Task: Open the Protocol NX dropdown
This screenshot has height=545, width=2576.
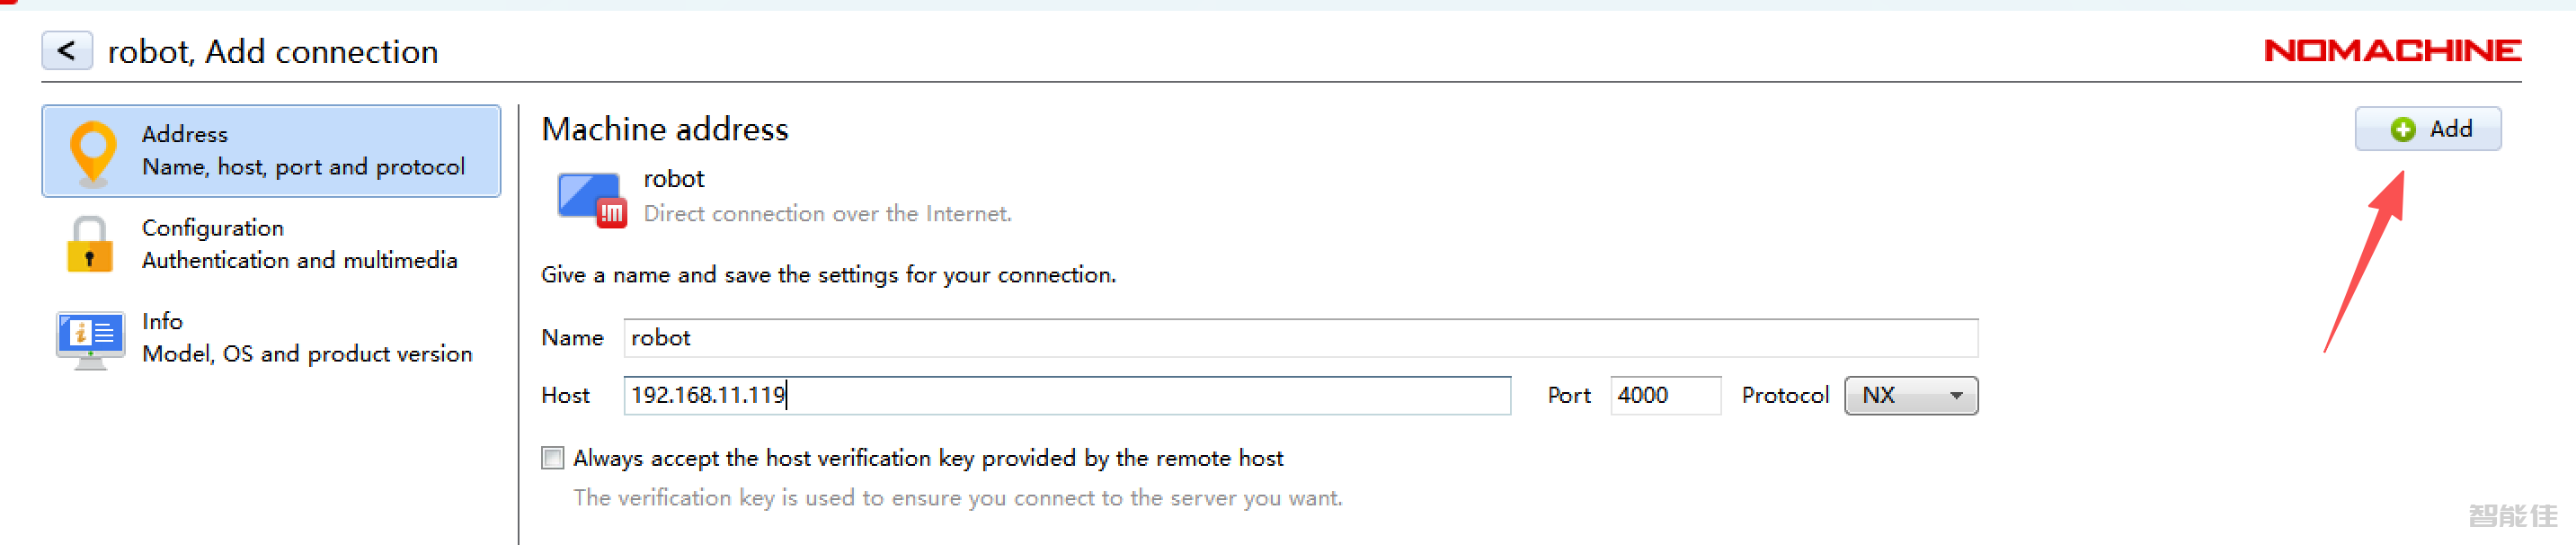Action: click(1909, 395)
